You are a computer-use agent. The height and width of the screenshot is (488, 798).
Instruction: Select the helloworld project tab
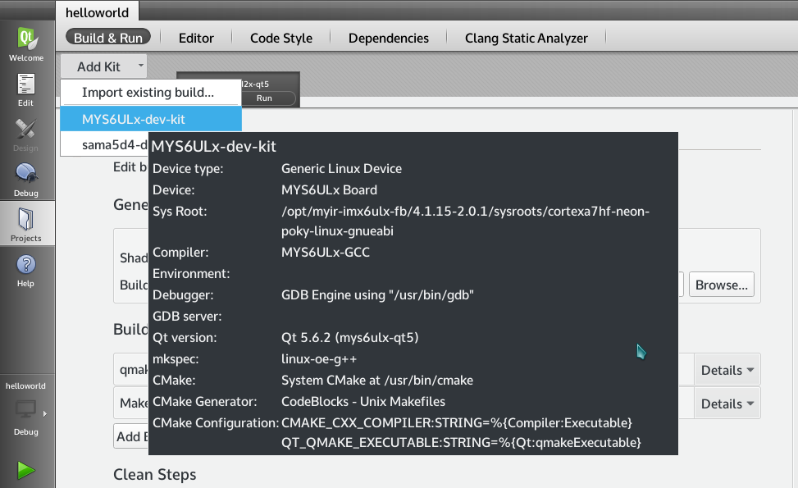tap(98, 12)
